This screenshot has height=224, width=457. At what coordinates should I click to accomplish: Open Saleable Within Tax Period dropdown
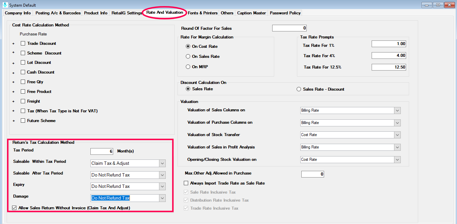pyautogui.click(x=162, y=163)
